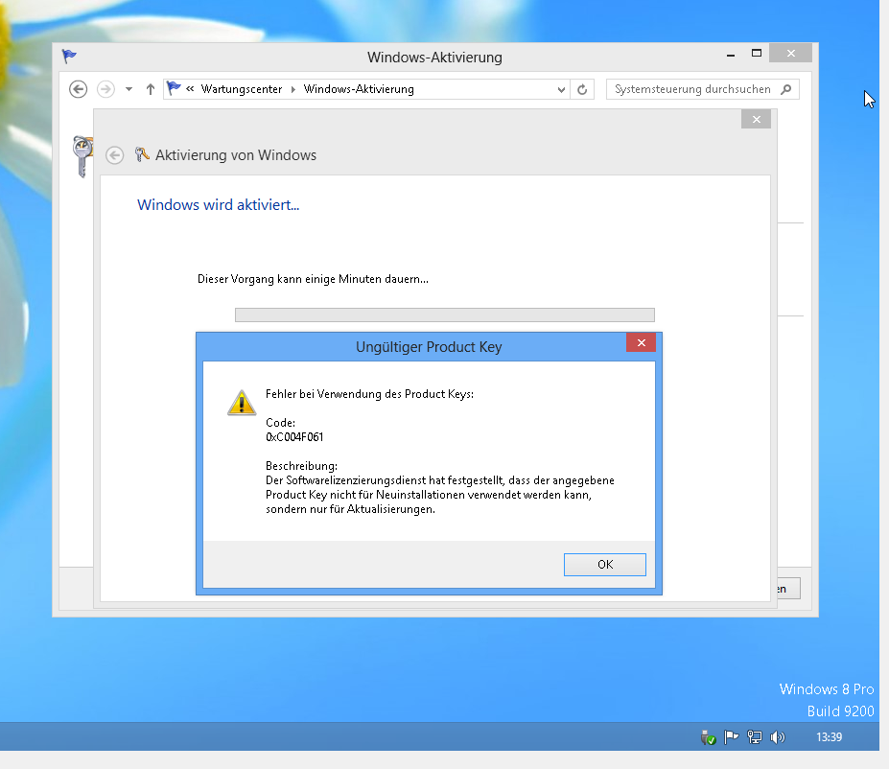Refresh the address bar location

(x=582, y=89)
